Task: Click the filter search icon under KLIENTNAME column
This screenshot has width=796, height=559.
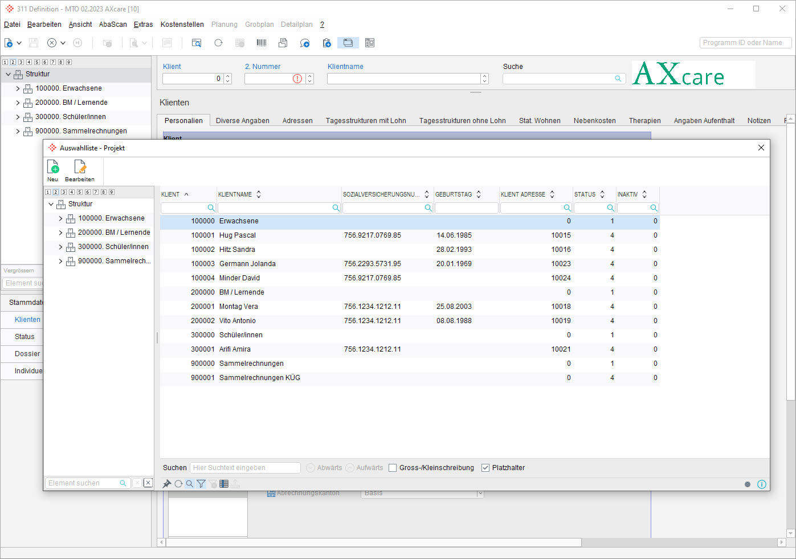Action: click(336, 208)
